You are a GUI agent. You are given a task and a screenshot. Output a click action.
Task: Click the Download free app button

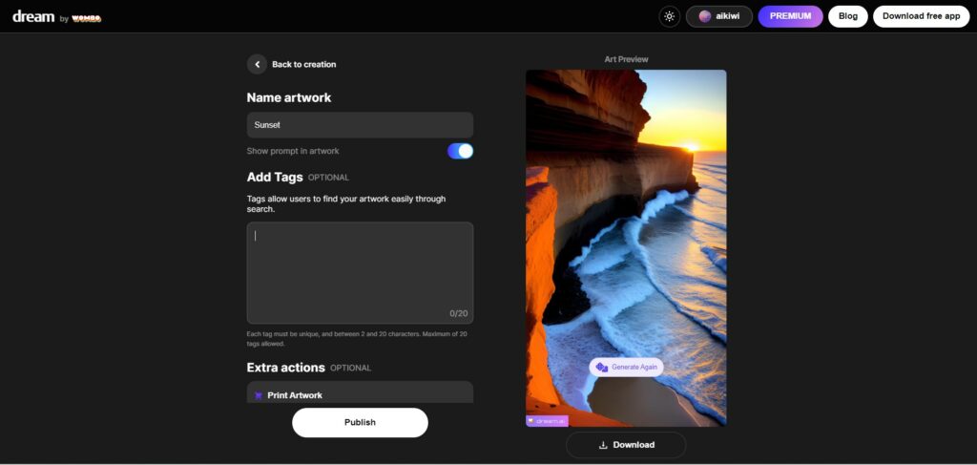[x=921, y=16]
